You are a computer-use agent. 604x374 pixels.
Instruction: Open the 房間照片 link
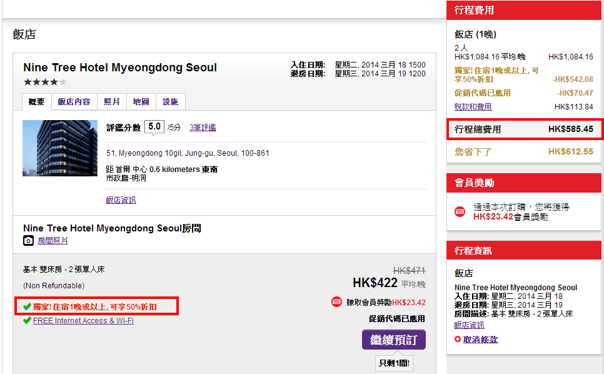point(53,241)
